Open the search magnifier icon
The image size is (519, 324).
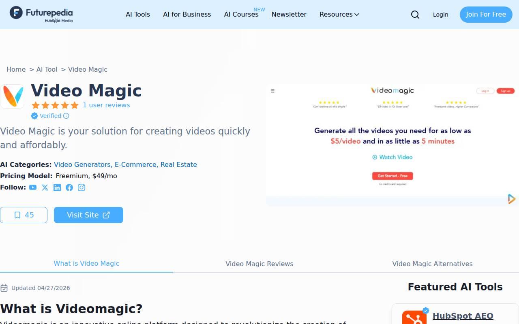pyautogui.click(x=415, y=15)
